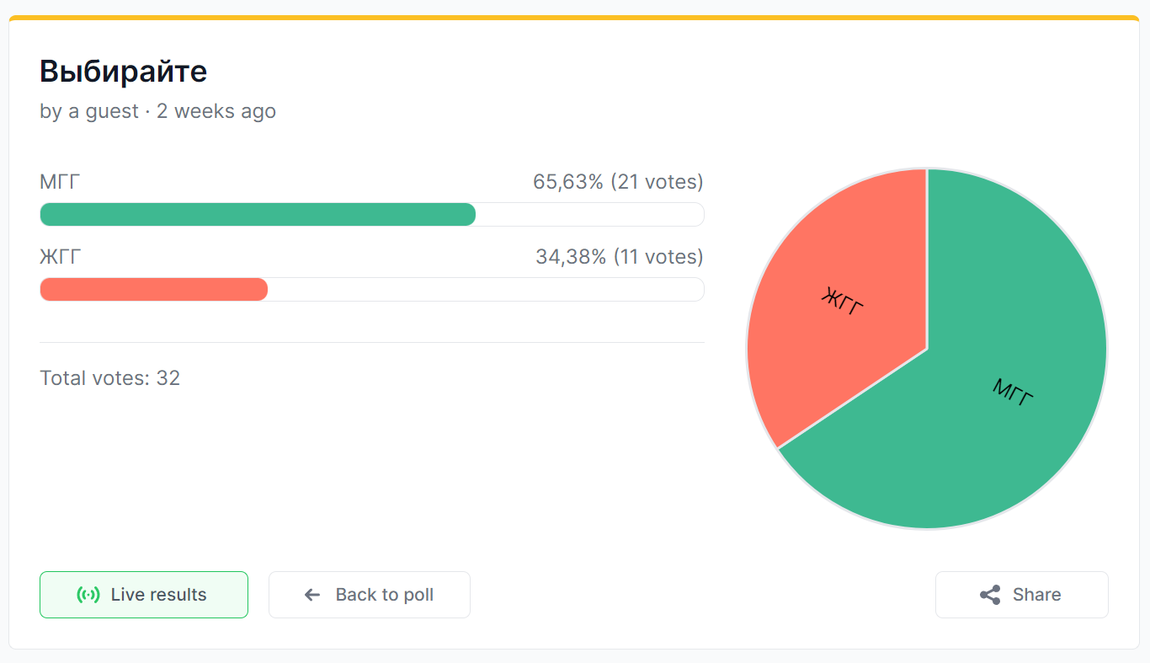Viewport: 1150px width, 663px height.
Task: Click the ЖГГ label inside pie chart
Action: [842, 301]
